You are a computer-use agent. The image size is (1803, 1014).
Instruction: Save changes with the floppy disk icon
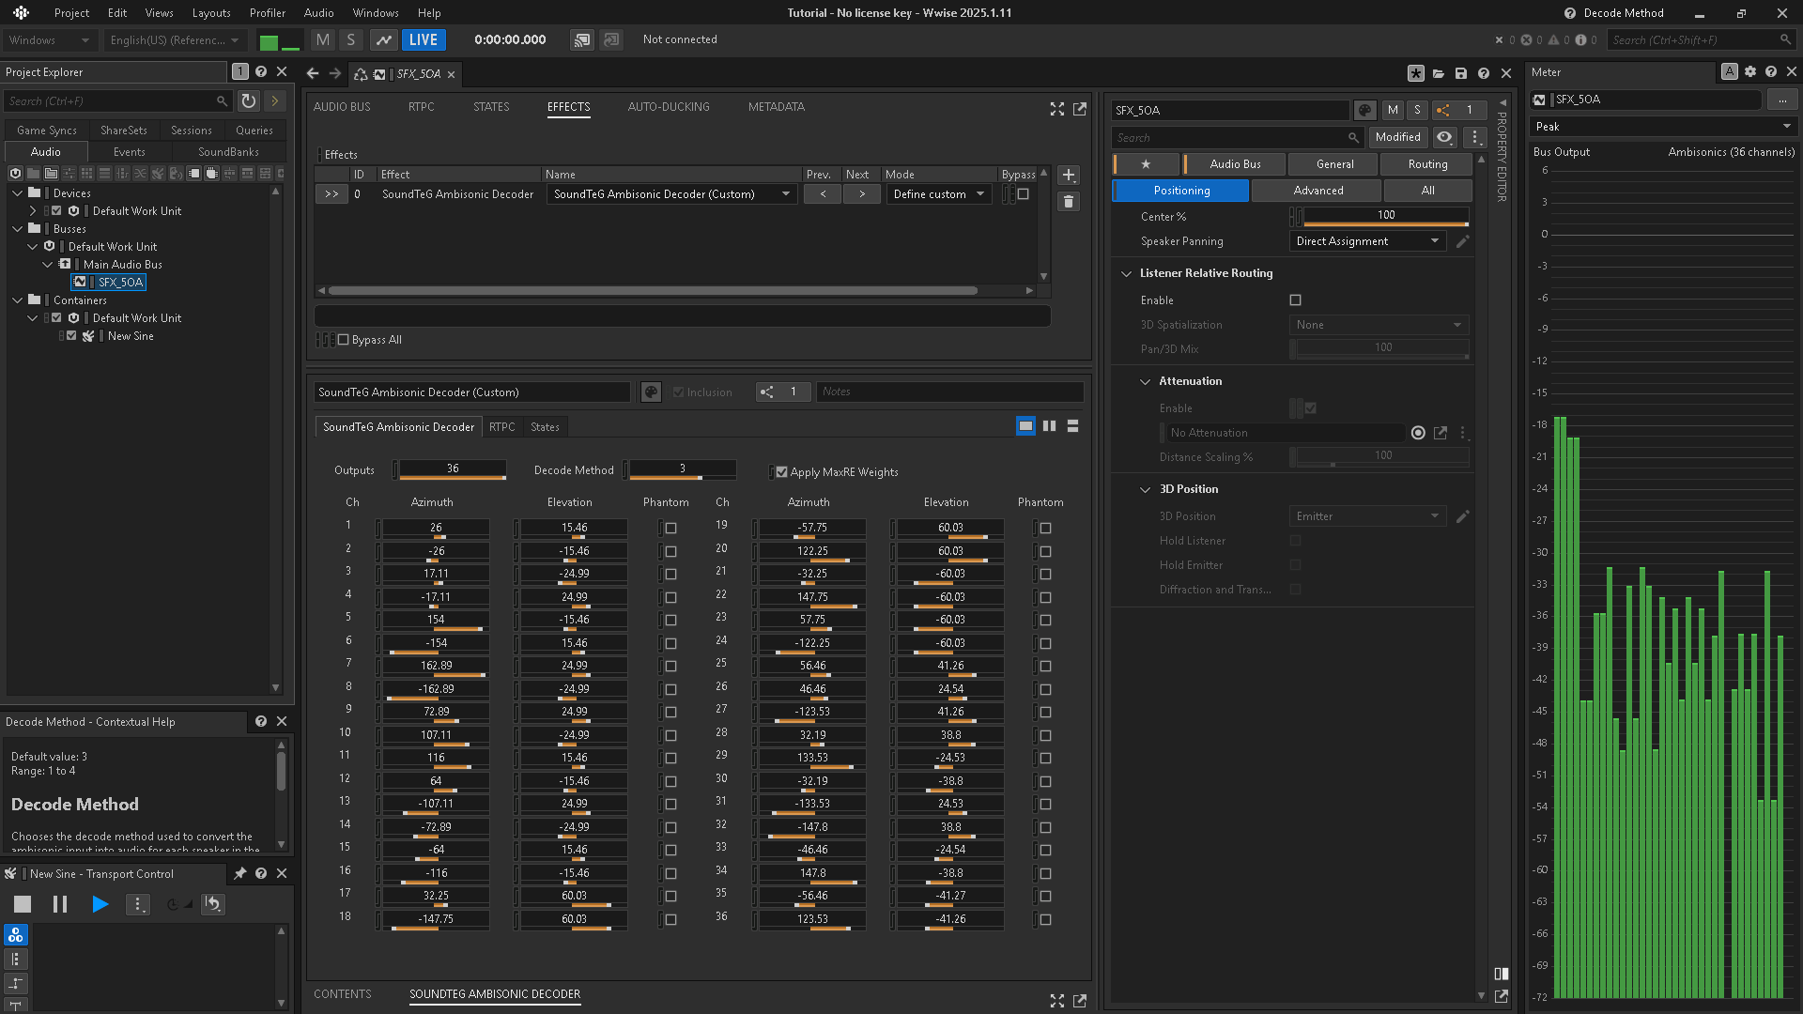tap(1461, 73)
